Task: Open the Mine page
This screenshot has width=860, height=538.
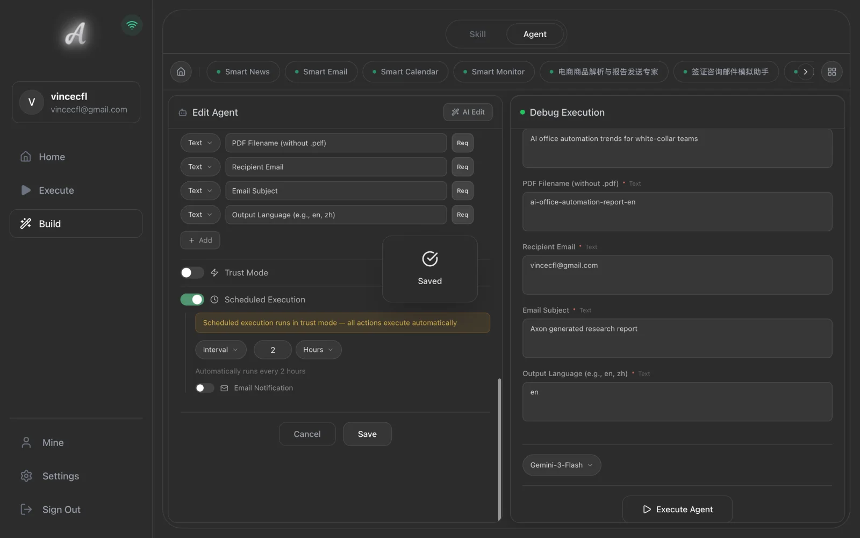Action: tap(76, 443)
